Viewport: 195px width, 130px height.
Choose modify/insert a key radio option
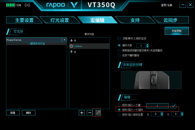click(119, 105)
